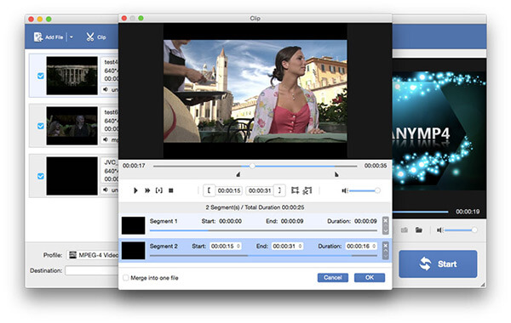Step the Segment 2 Start time stepper
Screen dimensions: 511x323
pyautogui.click(x=238, y=246)
